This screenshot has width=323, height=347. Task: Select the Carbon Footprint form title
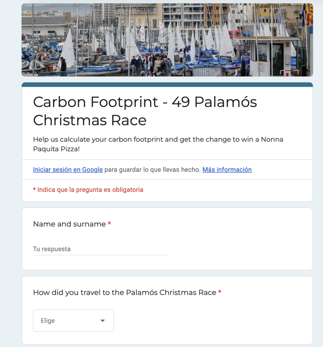pyautogui.click(x=145, y=111)
